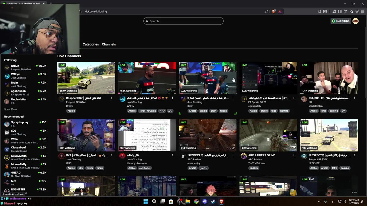The height and width of the screenshot is (206, 367).
Task: Select feef in Recommended list
Action: pos(25,183)
